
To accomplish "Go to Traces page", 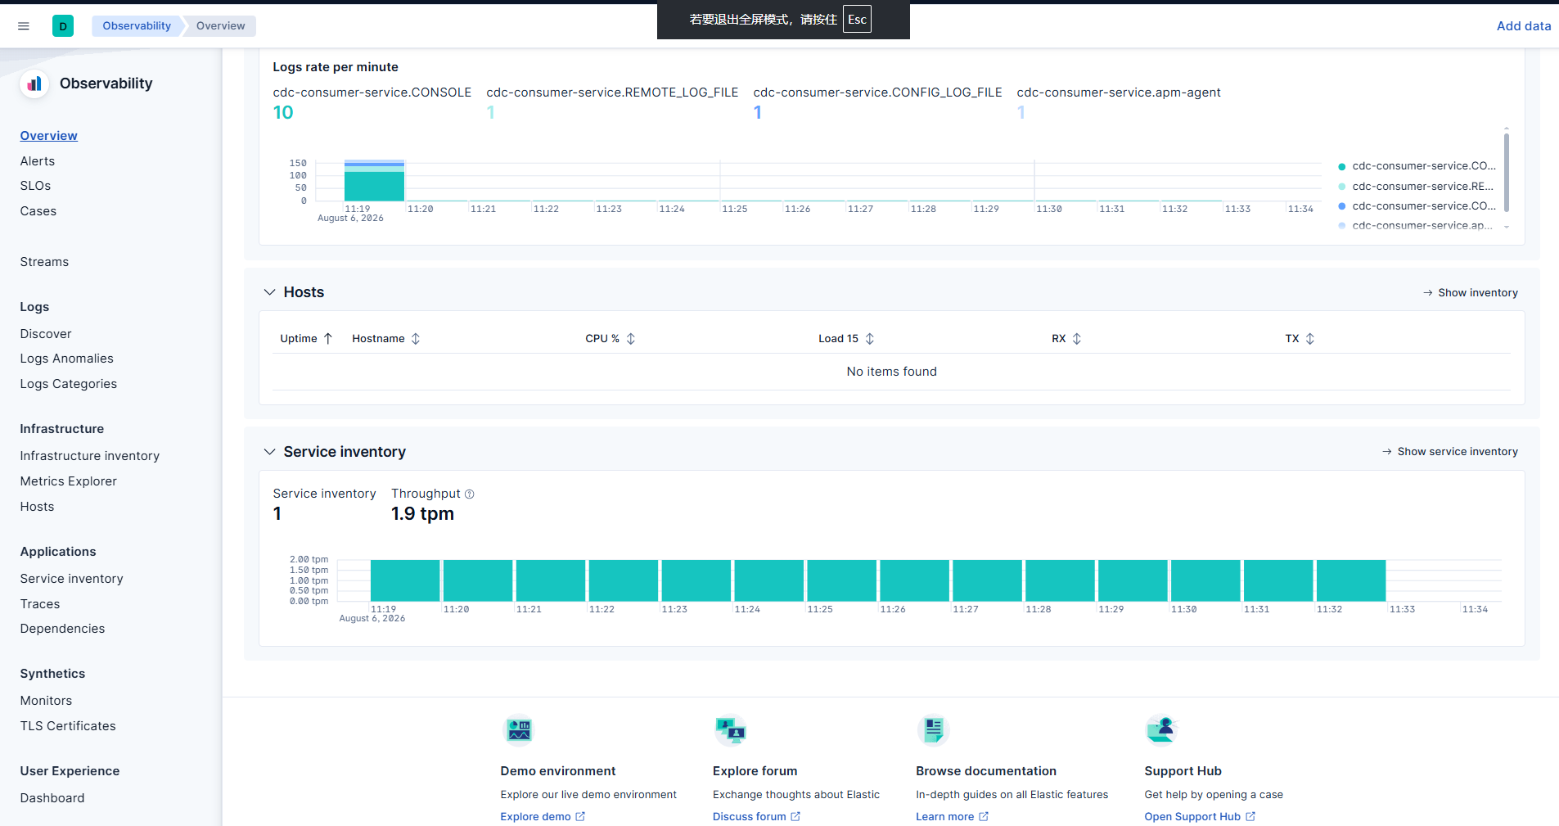I will [40, 604].
